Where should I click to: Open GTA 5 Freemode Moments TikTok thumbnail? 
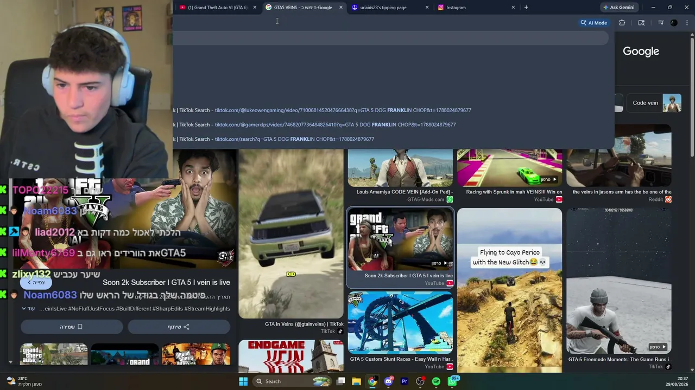click(x=619, y=281)
